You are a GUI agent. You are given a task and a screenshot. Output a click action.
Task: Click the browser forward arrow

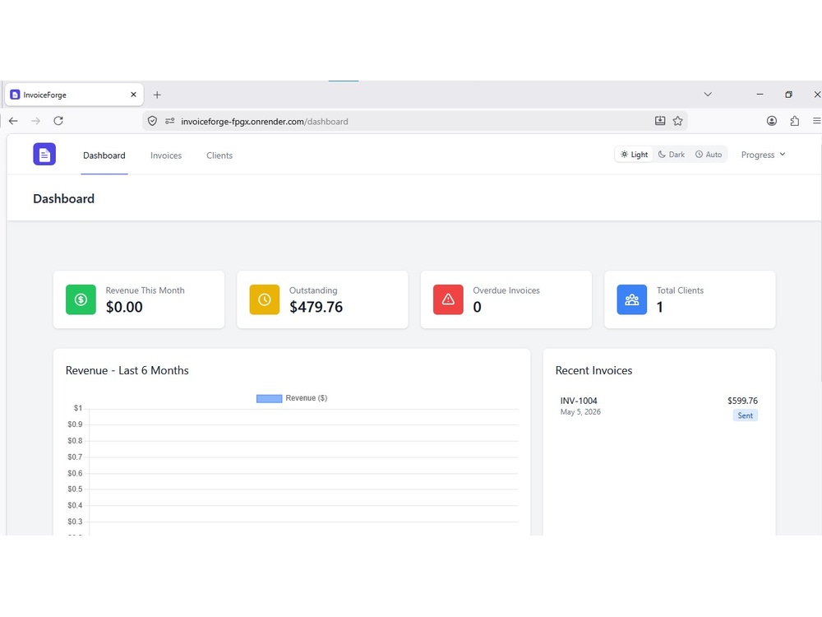point(35,121)
